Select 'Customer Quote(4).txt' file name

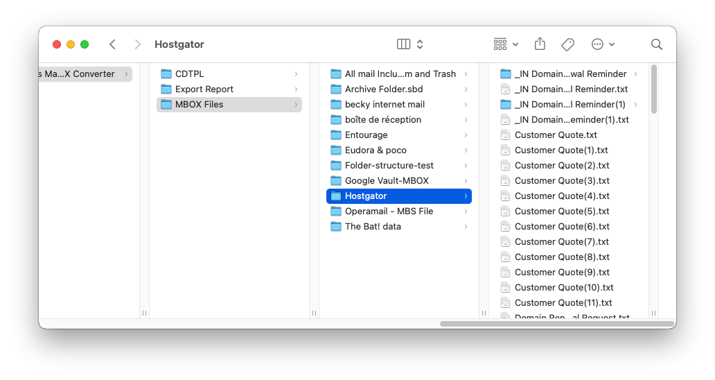[563, 196]
